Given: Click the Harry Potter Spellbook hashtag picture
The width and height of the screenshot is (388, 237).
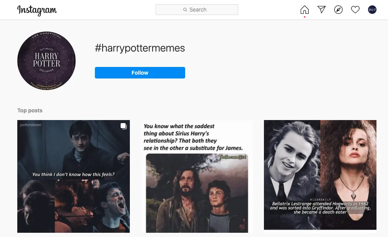Looking at the screenshot, I should click(x=46, y=61).
